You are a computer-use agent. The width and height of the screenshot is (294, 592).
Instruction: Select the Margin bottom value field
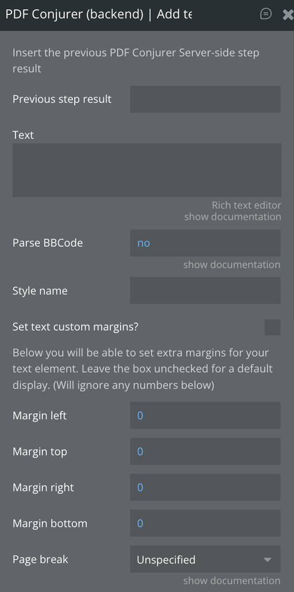205,524
